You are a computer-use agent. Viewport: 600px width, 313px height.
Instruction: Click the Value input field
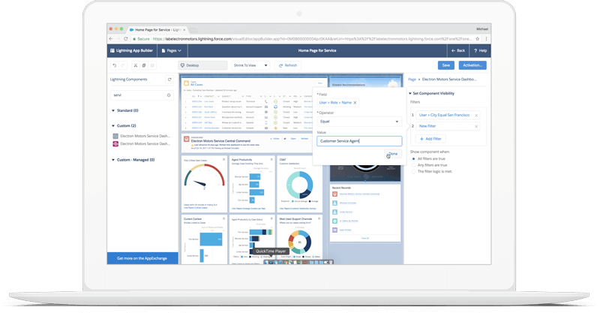tap(358, 140)
